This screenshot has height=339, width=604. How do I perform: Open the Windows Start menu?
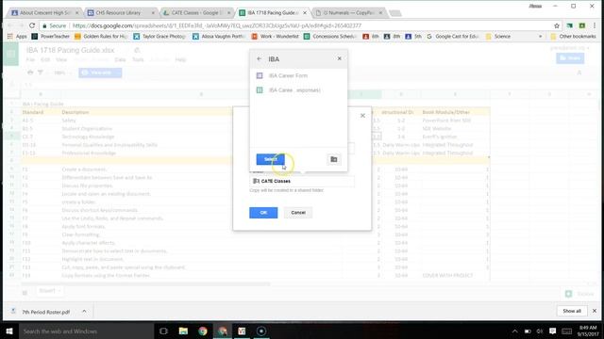click(x=9, y=331)
